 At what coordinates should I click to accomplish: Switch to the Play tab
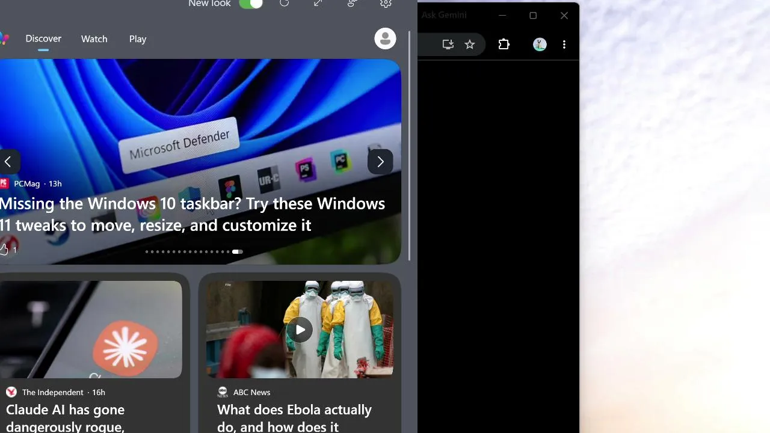tap(138, 38)
